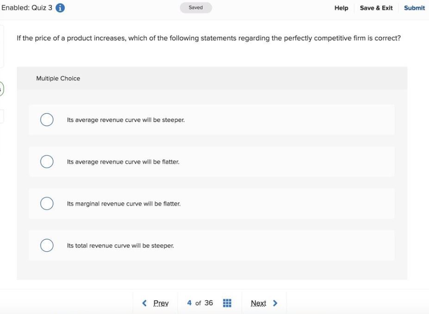
Task: Select the grid navigation icon between page numbers
Action: click(x=226, y=302)
